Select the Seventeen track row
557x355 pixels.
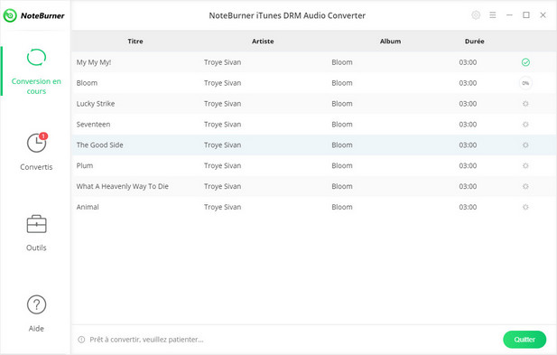click(314, 125)
